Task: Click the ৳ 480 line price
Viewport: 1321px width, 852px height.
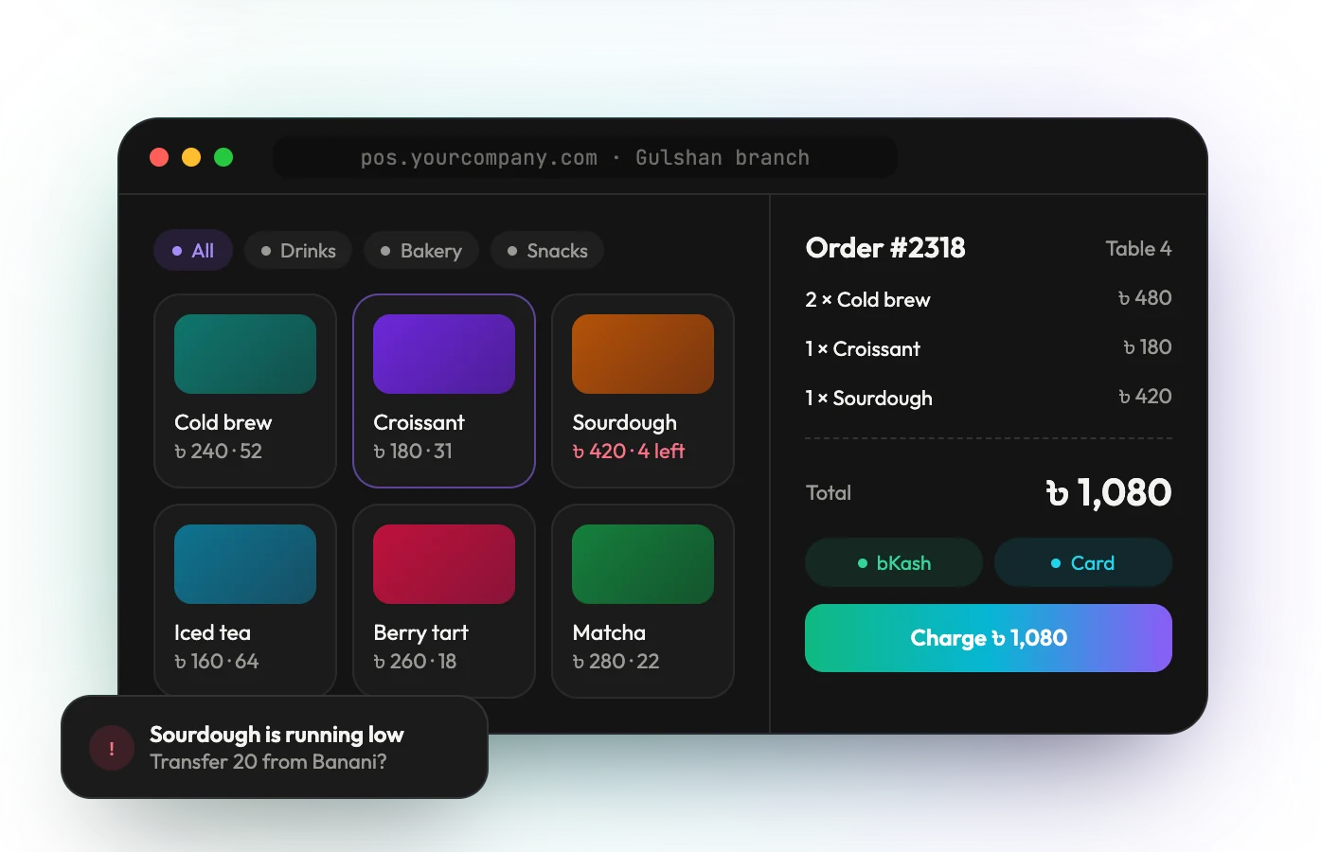Action: point(1145,298)
